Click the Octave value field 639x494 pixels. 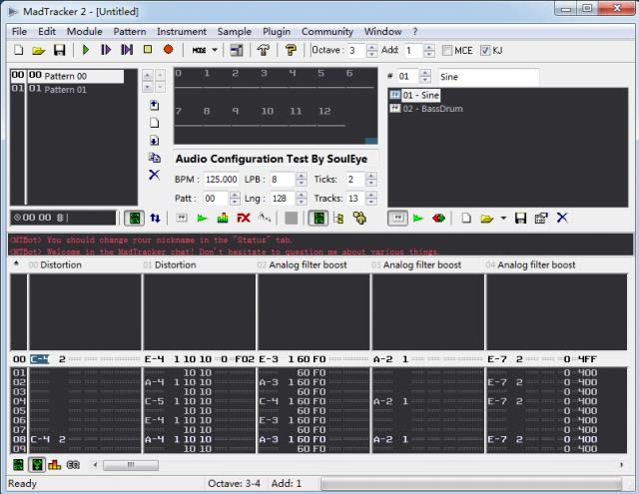(356, 51)
